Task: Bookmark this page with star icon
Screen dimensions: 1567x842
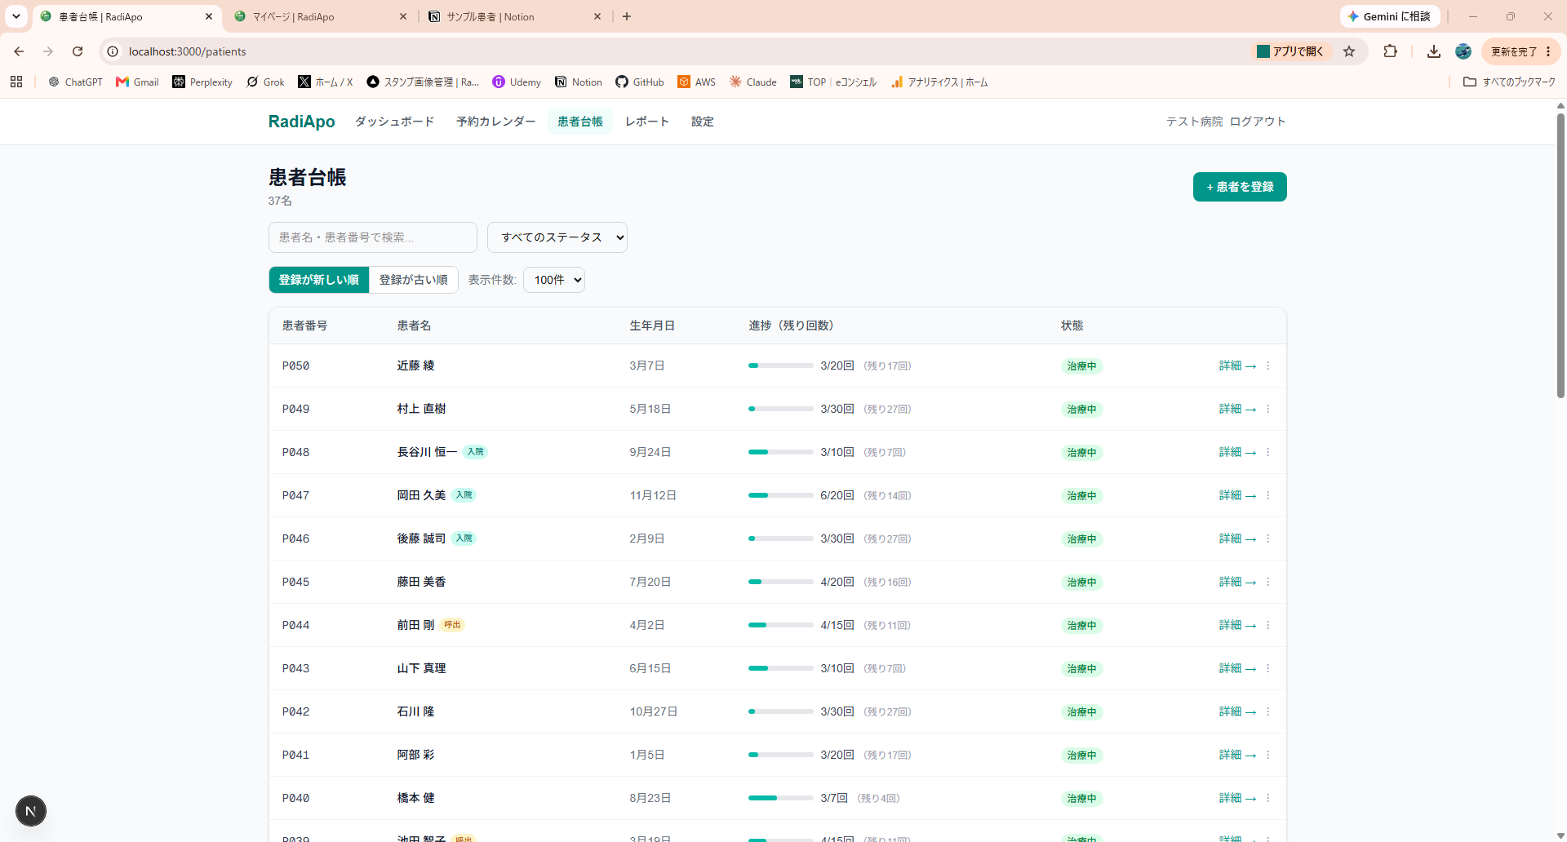Action: [x=1349, y=51]
